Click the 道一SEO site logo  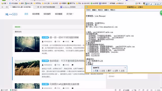click(x=11, y=14)
